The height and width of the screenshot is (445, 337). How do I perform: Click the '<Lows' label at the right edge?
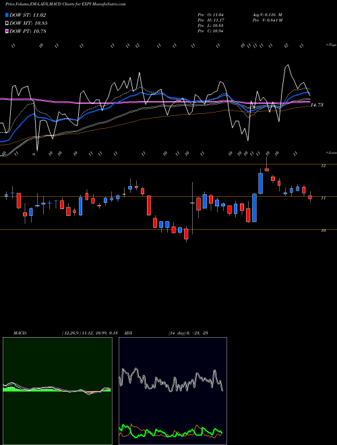click(x=331, y=152)
